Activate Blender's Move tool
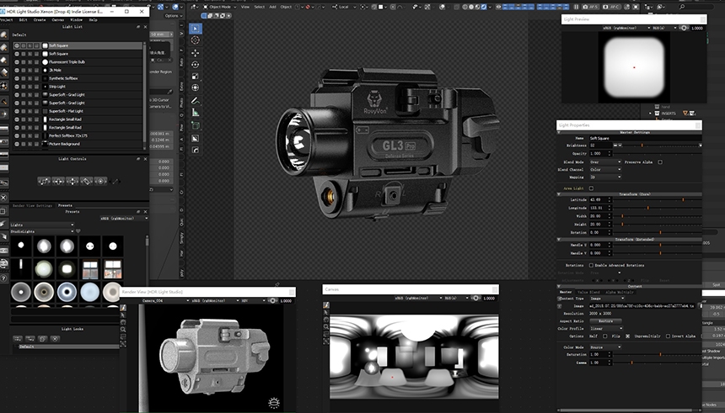725x413 pixels. tap(195, 53)
